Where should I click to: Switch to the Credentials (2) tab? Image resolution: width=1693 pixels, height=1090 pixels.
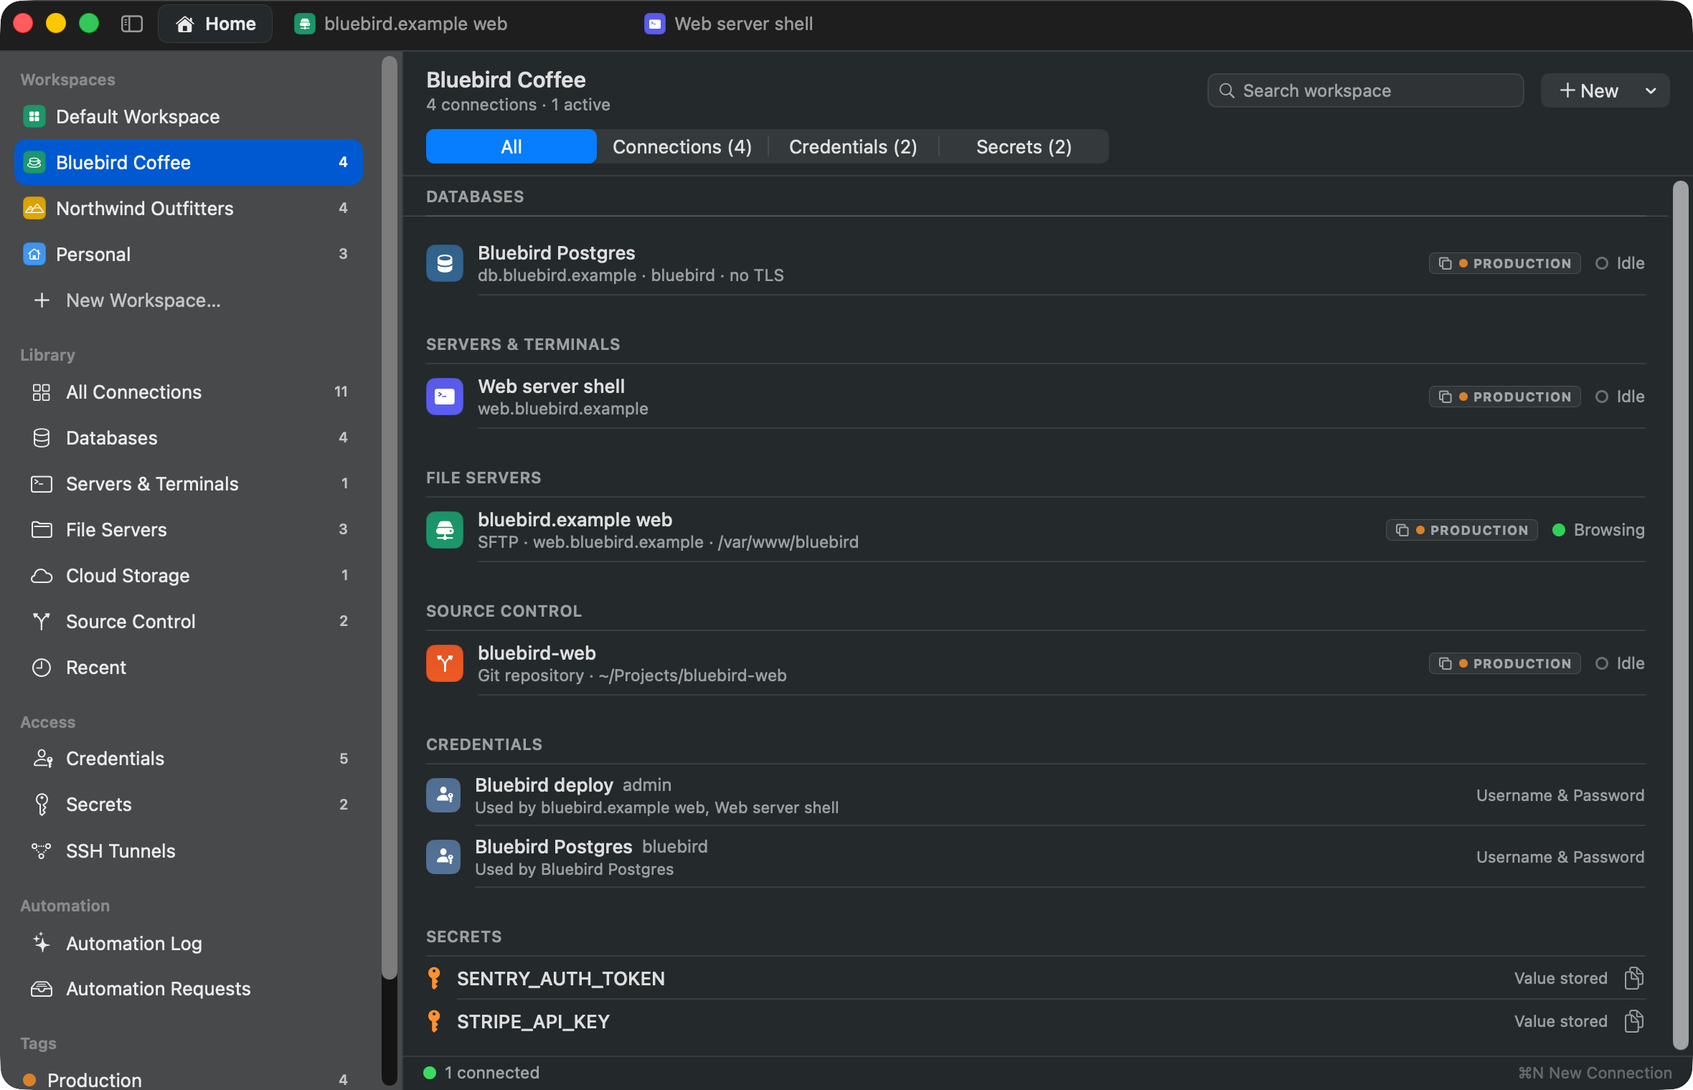click(853, 146)
